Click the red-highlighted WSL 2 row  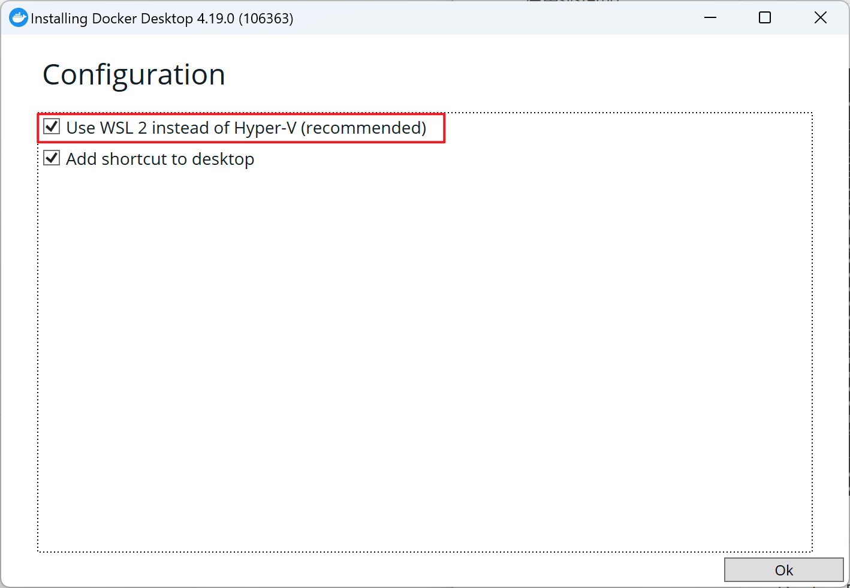point(241,127)
